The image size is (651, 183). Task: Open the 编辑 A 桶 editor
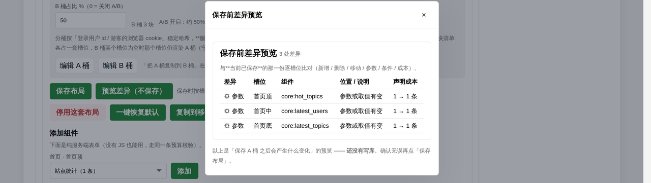(75, 65)
